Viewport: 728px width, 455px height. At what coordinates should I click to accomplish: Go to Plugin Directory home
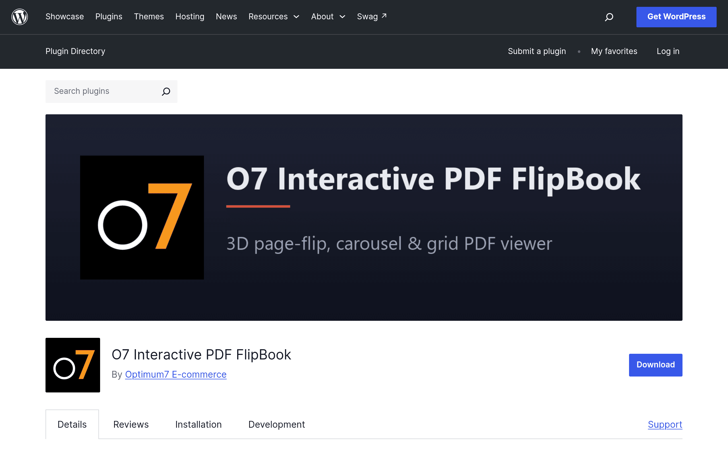pos(75,51)
